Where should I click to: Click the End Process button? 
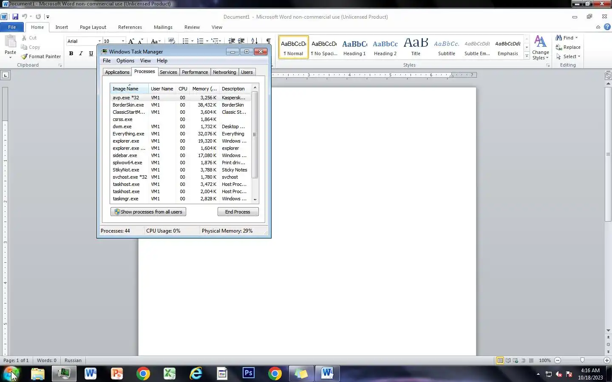(238, 212)
